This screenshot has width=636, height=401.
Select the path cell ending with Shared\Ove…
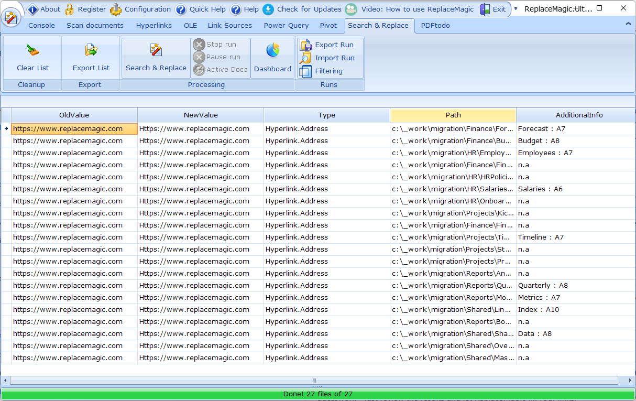pyautogui.click(x=453, y=346)
